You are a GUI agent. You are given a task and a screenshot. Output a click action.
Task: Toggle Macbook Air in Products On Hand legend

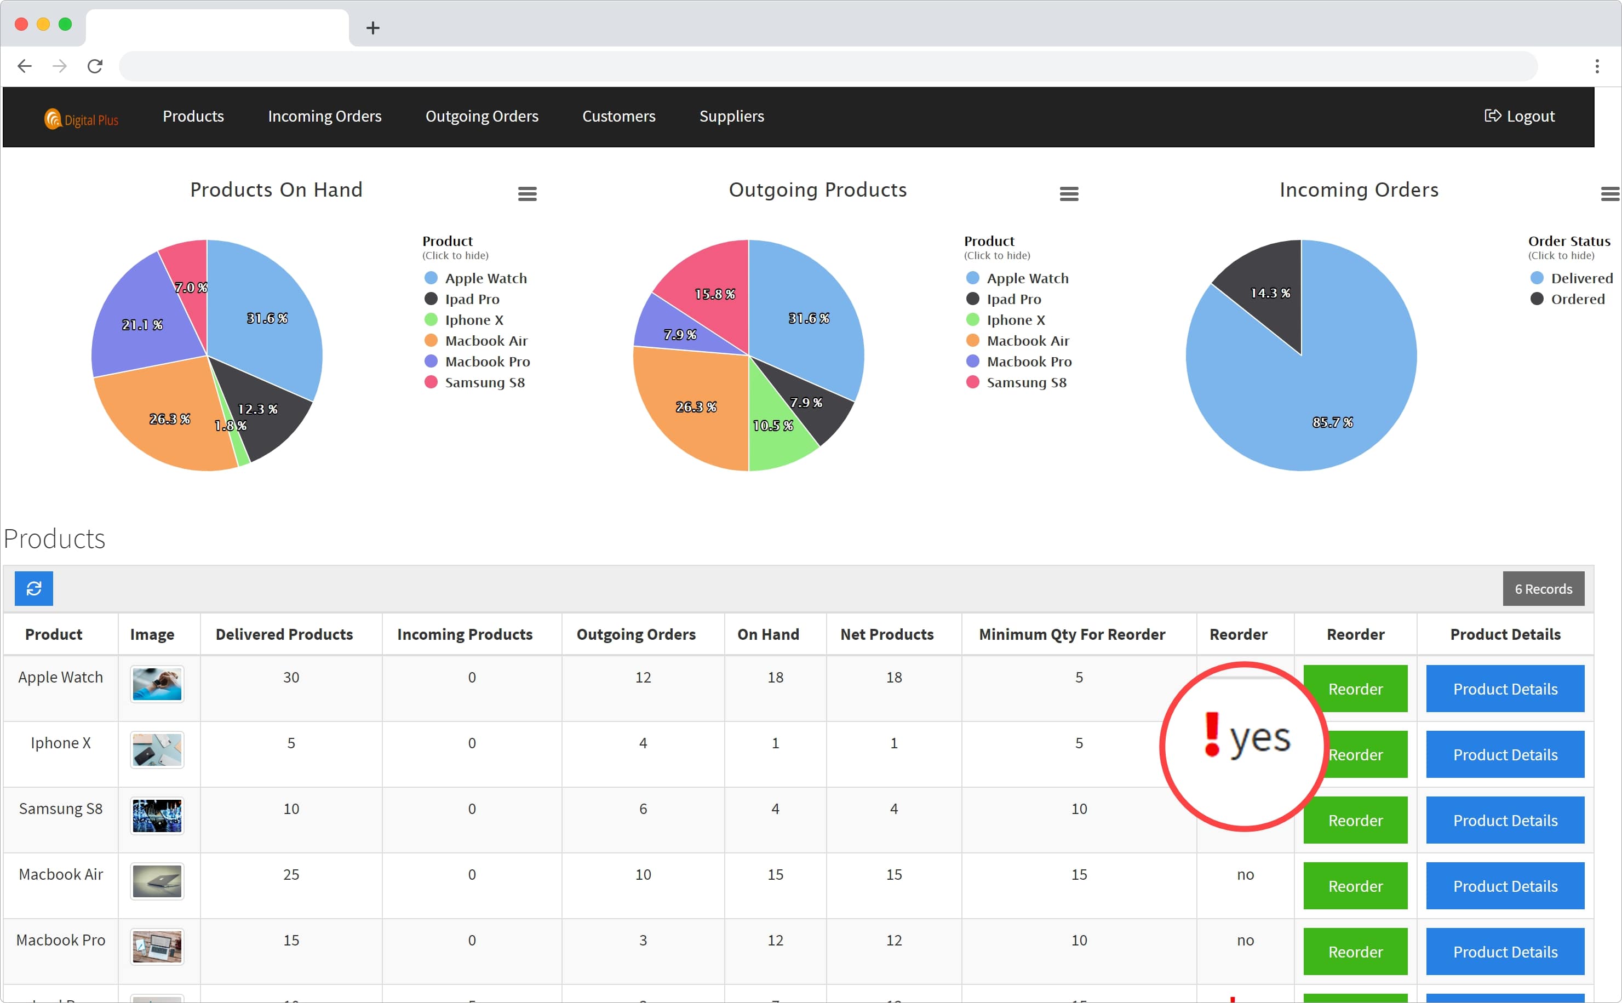[475, 340]
